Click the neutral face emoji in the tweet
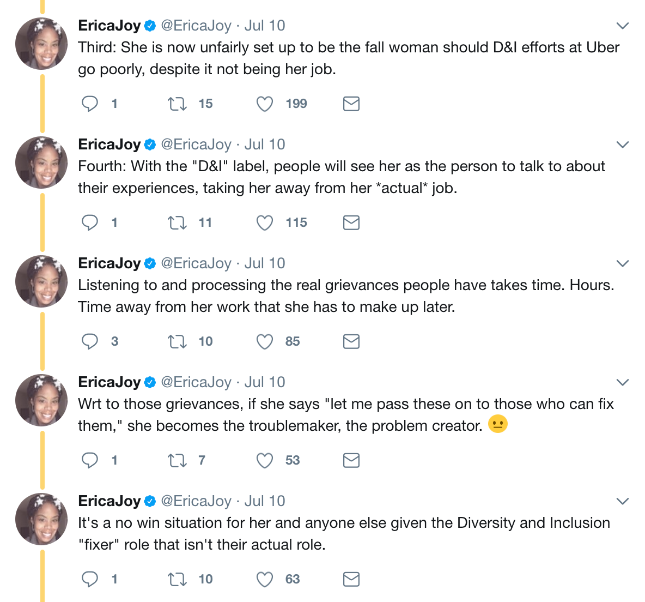The width and height of the screenshot is (645, 602). 498,424
